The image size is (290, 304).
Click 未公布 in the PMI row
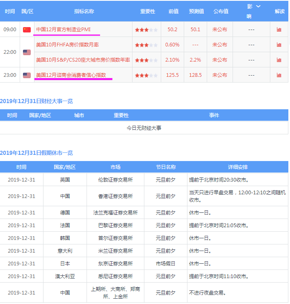click(220, 30)
